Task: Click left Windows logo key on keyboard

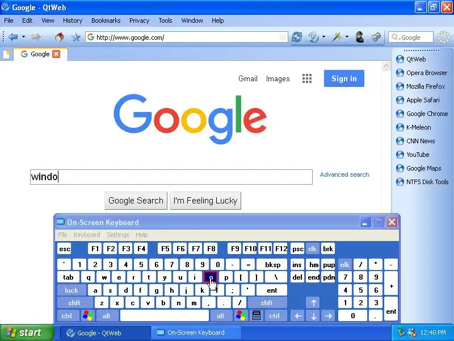Action: pyautogui.click(x=88, y=315)
